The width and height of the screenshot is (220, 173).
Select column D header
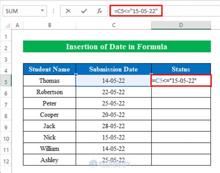181,25
